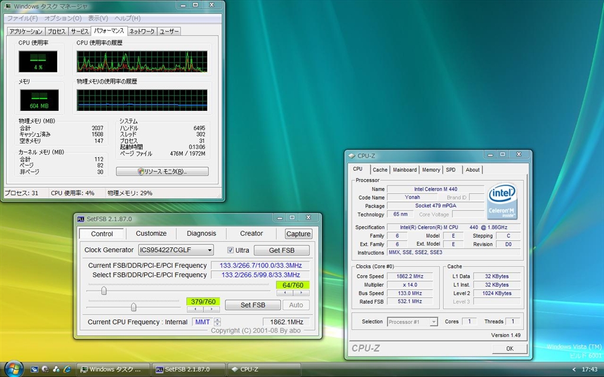Image resolution: width=604 pixels, height=377 pixels.
Task: Launch Internet Explorer from quick launch
Action: click(67, 369)
